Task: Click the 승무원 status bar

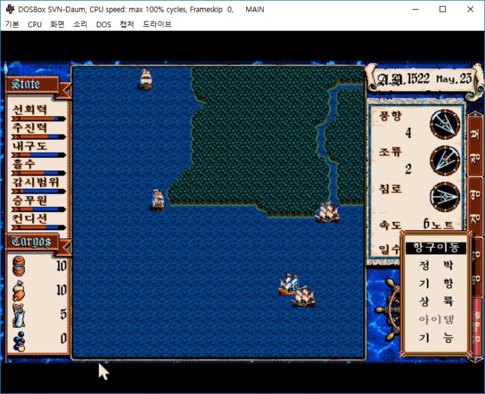Action: click(39, 209)
